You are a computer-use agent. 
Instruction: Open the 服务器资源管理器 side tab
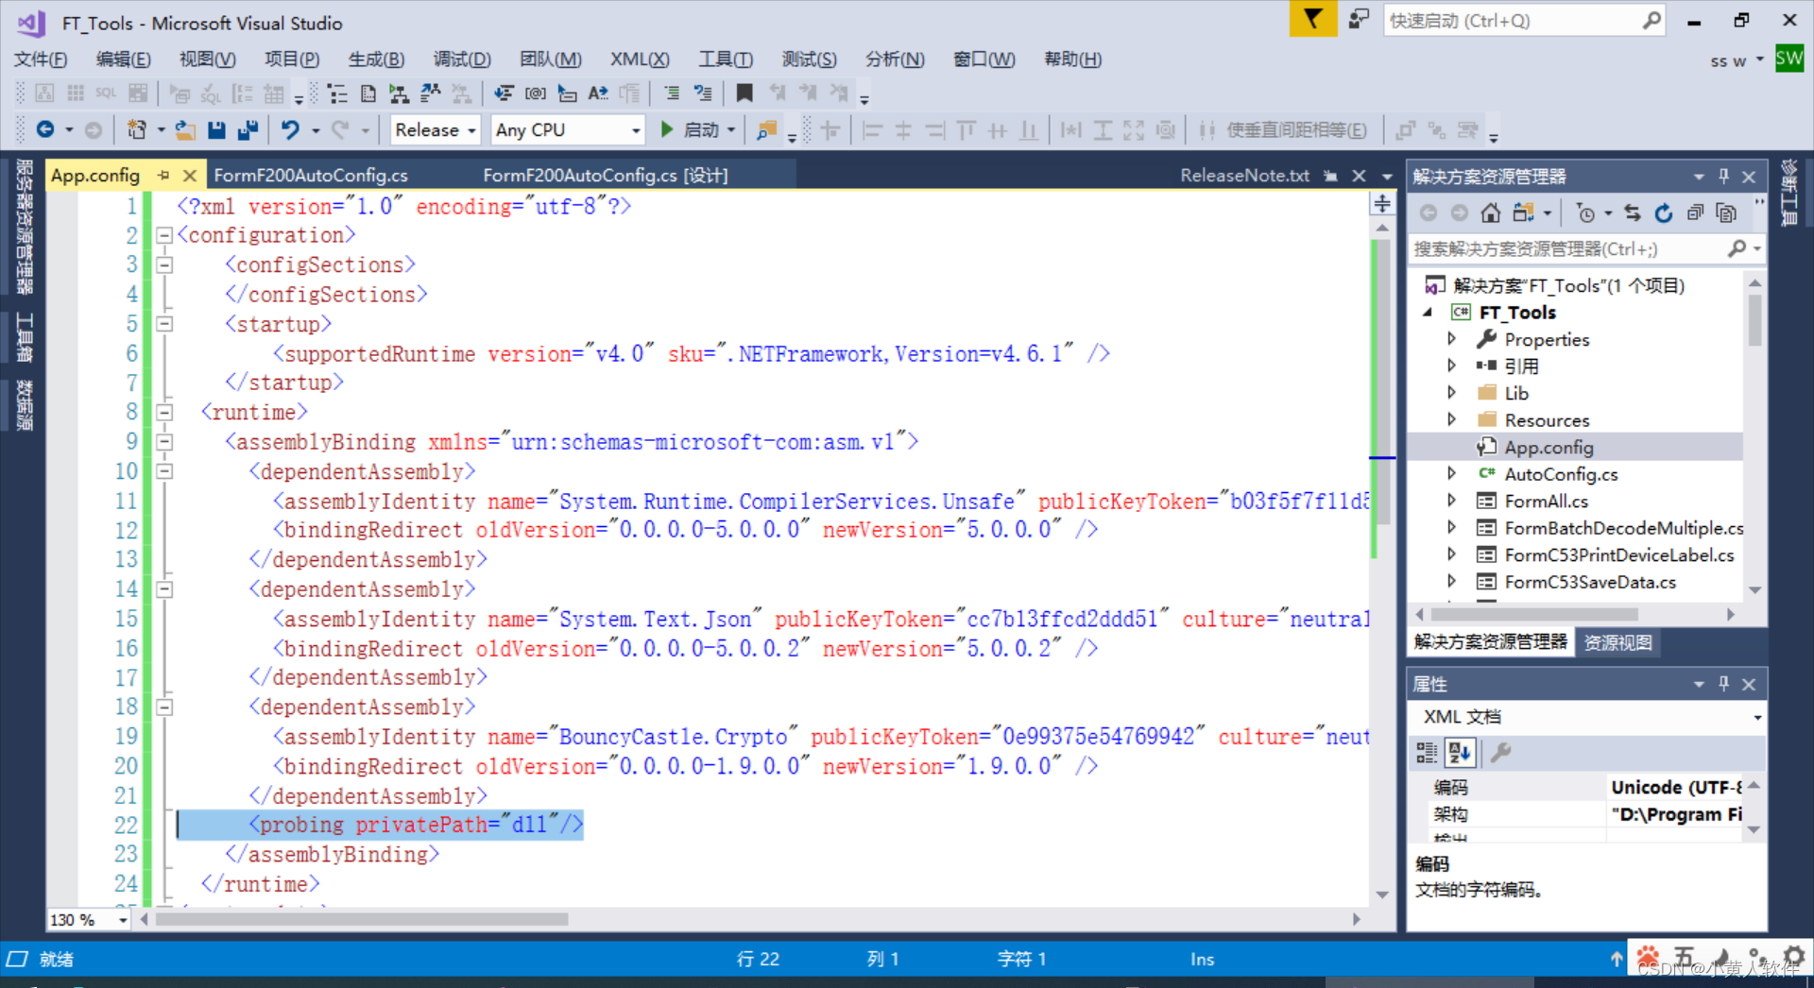coord(25,228)
